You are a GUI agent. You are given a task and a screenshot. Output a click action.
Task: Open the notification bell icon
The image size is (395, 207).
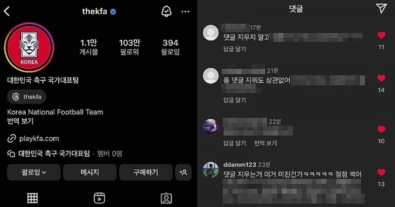coord(167,11)
